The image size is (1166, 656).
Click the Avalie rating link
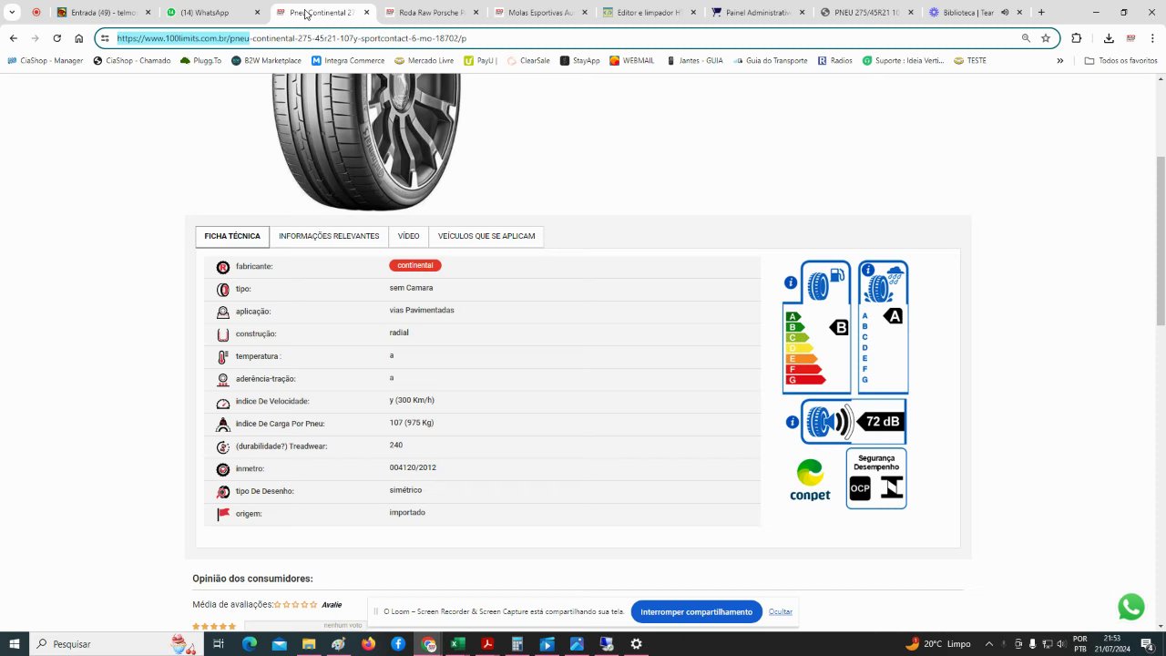click(x=332, y=605)
